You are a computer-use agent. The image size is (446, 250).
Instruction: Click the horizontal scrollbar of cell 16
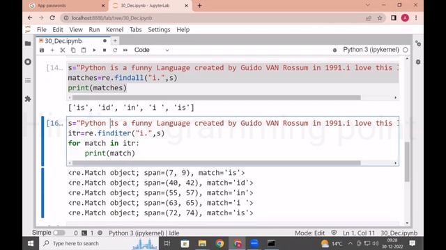[216, 163]
